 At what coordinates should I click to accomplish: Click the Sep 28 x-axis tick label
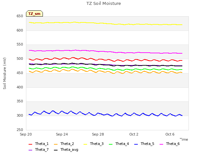click(x=98, y=134)
